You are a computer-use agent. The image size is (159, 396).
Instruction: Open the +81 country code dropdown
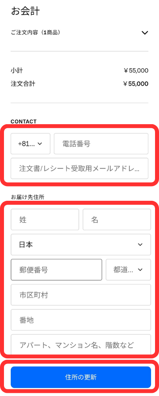point(30,144)
